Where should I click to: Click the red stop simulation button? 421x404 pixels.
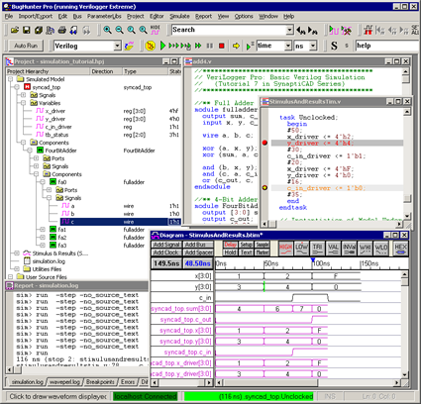(222, 46)
